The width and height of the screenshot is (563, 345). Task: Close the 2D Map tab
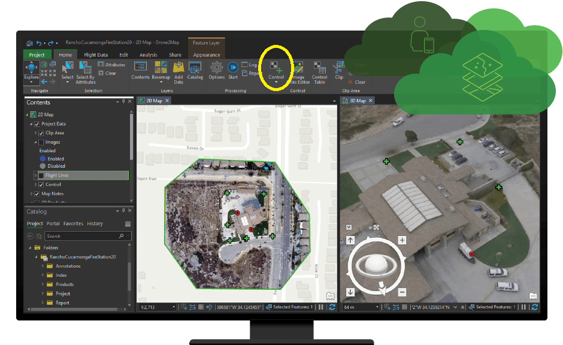coord(167,101)
